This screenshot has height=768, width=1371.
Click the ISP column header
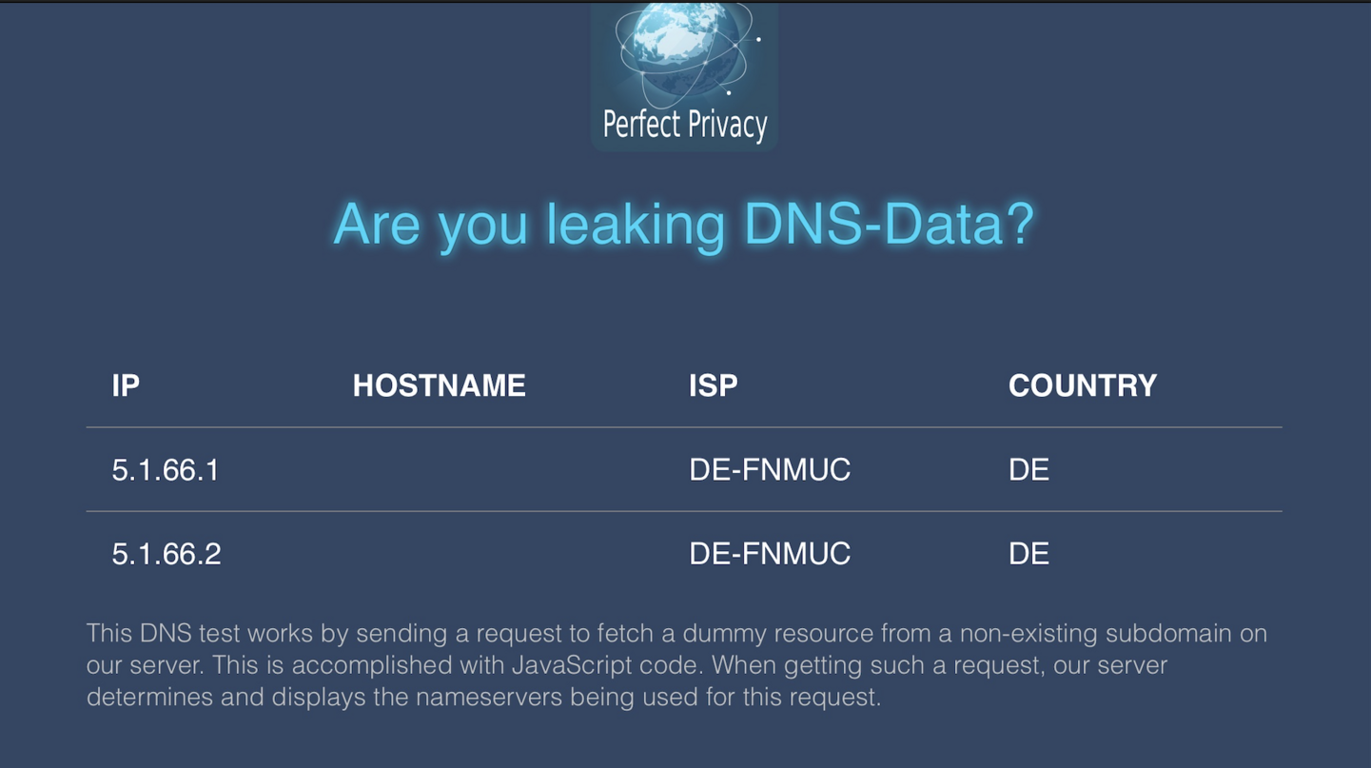(713, 385)
